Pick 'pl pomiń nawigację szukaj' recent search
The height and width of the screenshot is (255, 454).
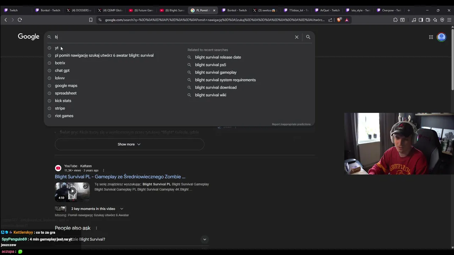[x=104, y=55]
